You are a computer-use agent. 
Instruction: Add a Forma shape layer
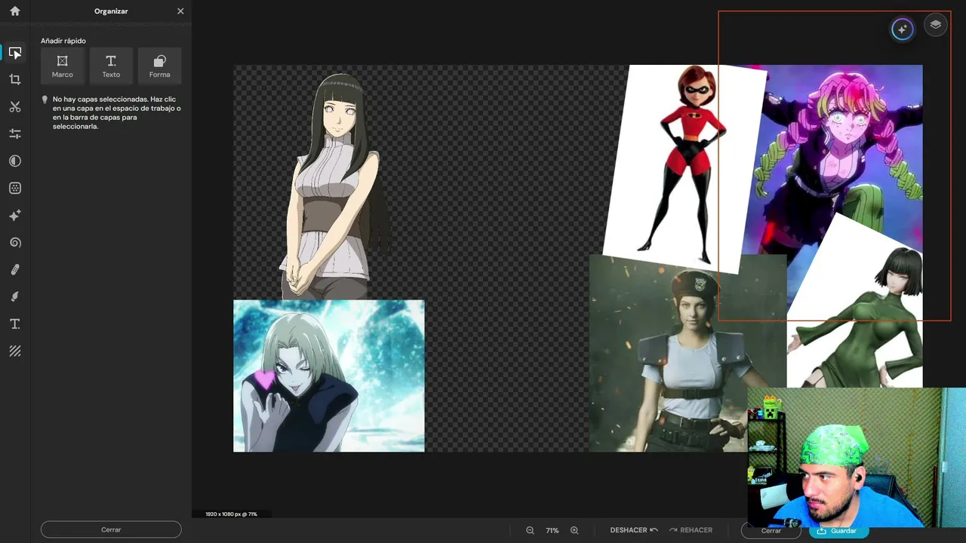pyautogui.click(x=160, y=66)
